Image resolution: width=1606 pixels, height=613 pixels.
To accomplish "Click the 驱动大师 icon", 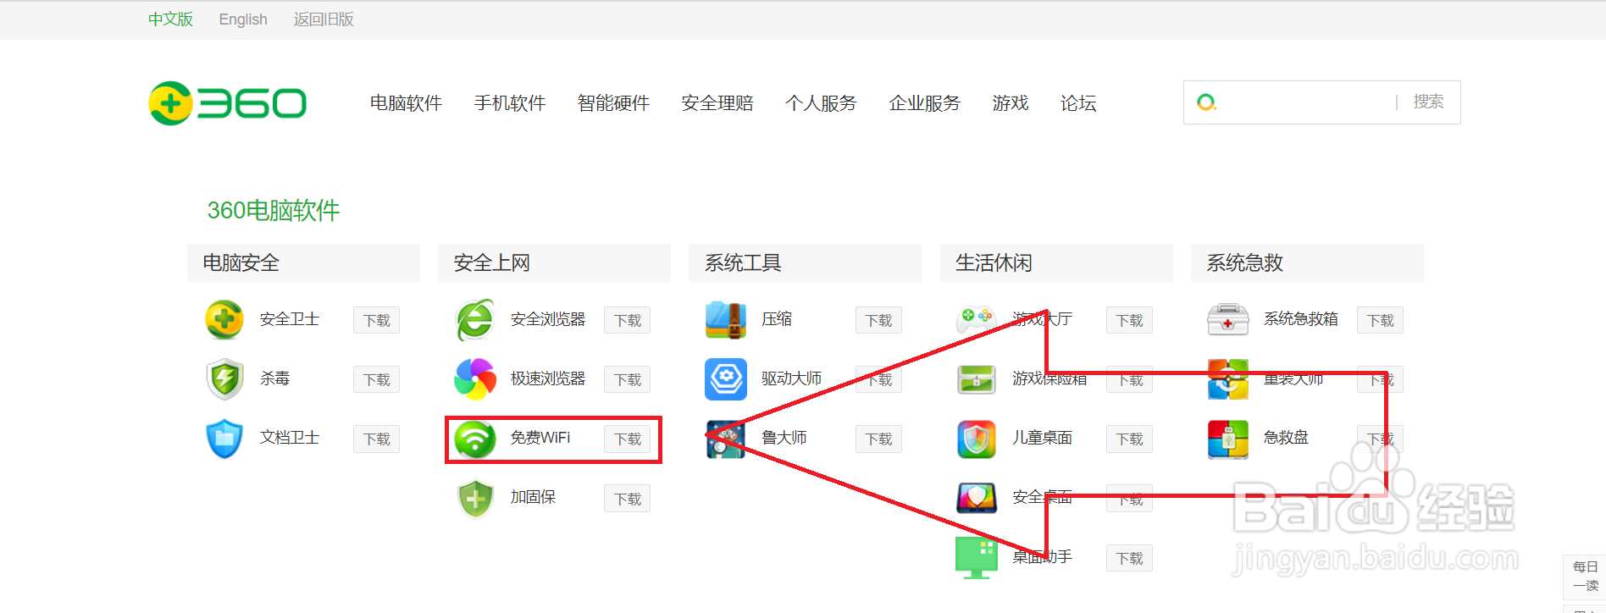I will 726,378.
